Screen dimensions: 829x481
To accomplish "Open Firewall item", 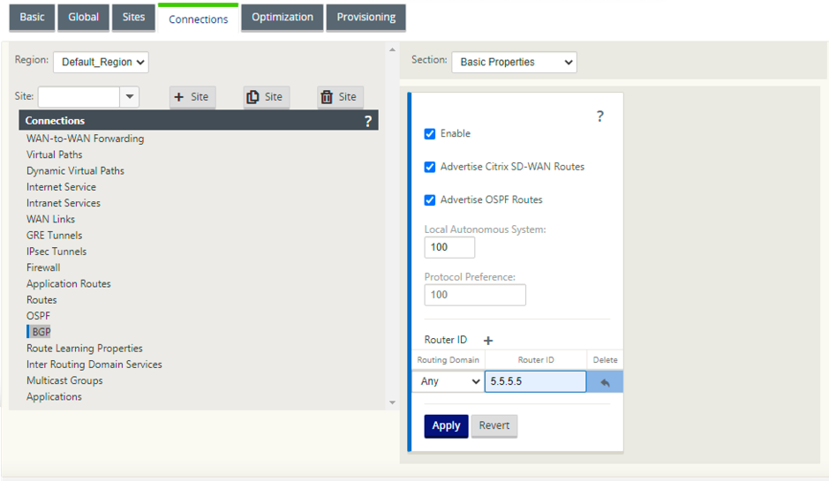I will pyautogui.click(x=43, y=268).
